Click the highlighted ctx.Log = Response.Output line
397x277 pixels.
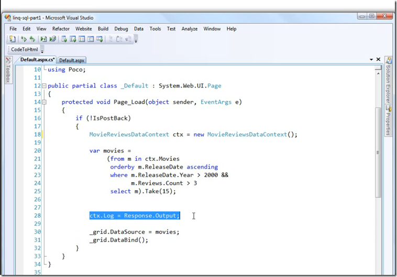click(x=135, y=215)
